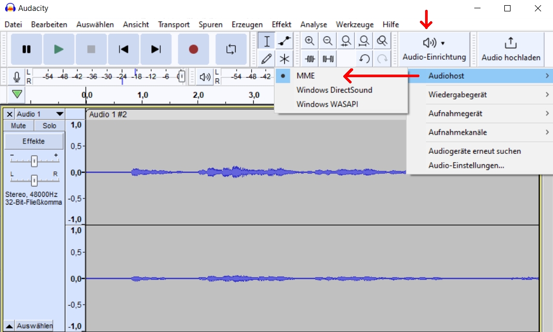This screenshot has height=332, width=553.
Task: Open the Transport menu
Action: (173, 24)
